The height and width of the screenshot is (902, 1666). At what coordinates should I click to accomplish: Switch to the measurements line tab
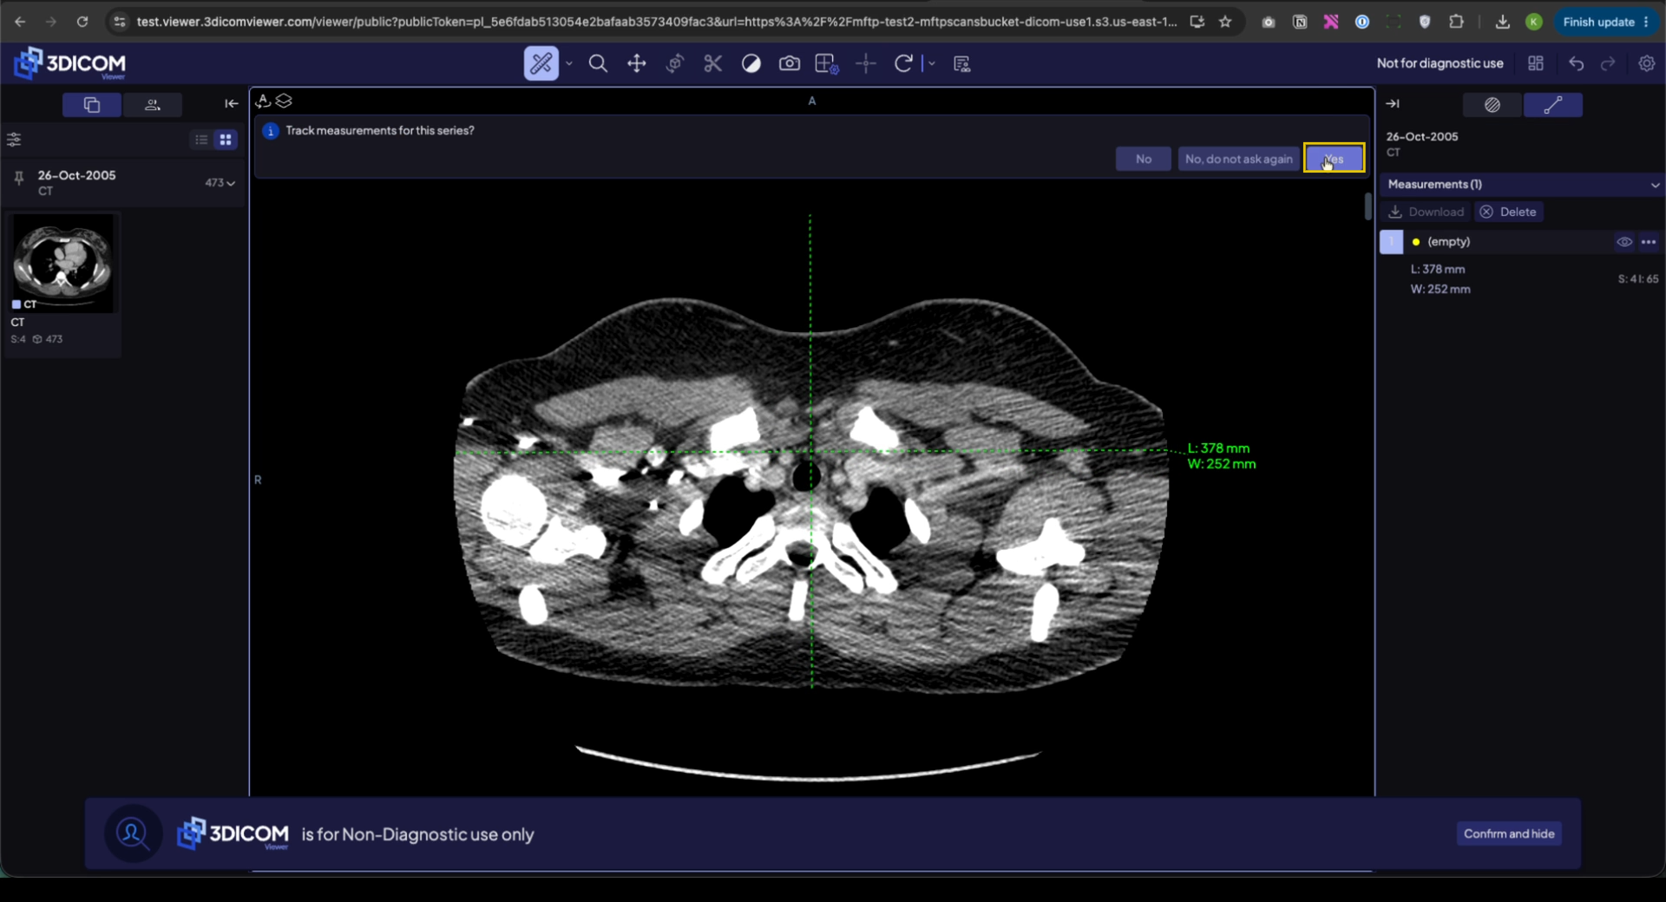pos(1553,105)
